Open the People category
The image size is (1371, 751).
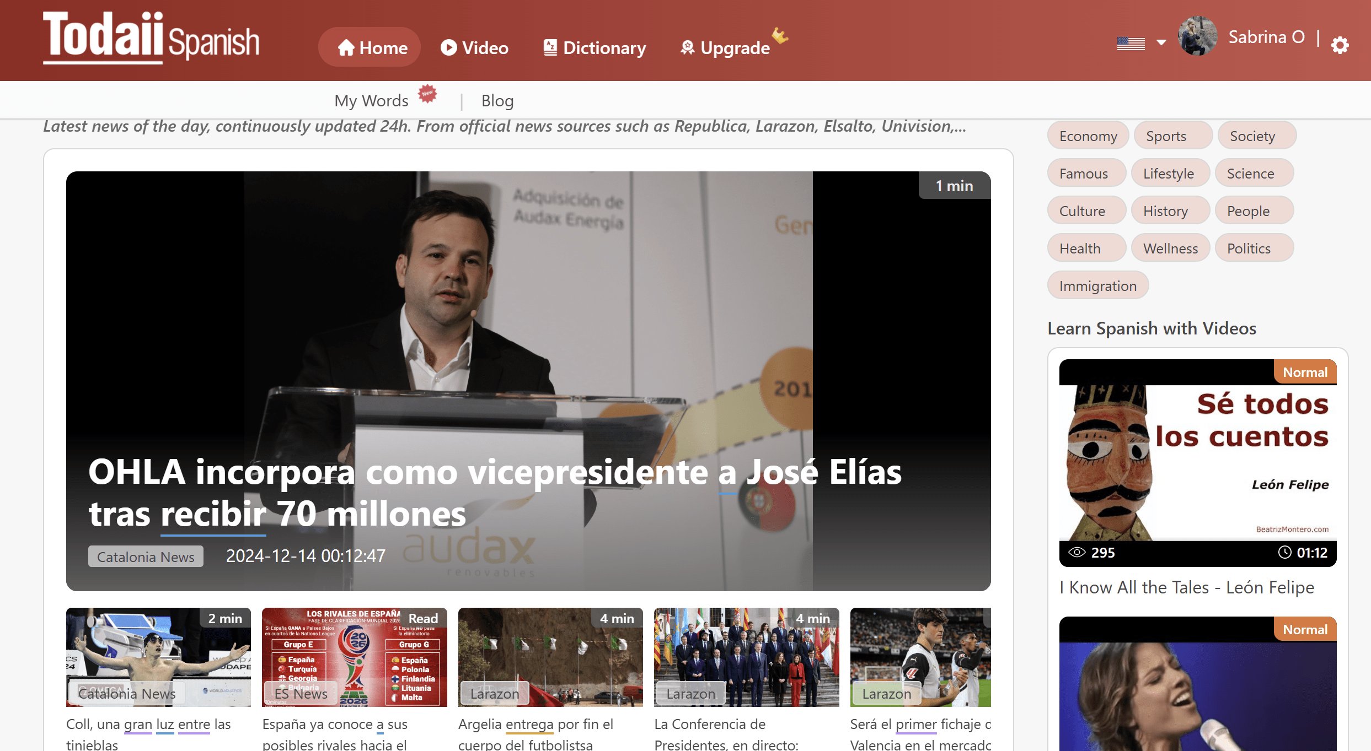(x=1254, y=210)
